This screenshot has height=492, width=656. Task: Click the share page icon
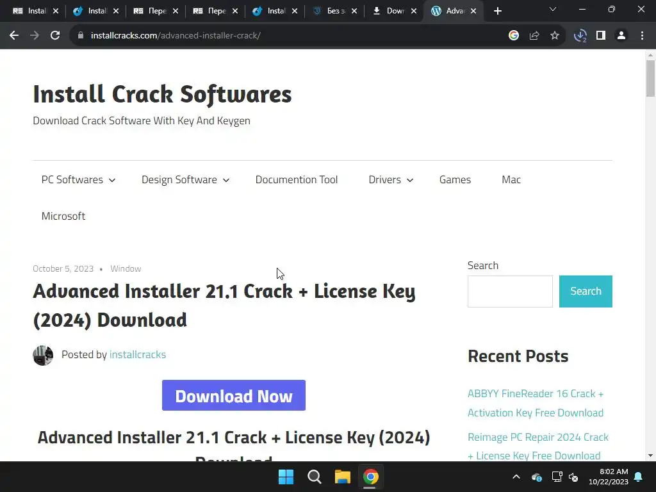(534, 36)
